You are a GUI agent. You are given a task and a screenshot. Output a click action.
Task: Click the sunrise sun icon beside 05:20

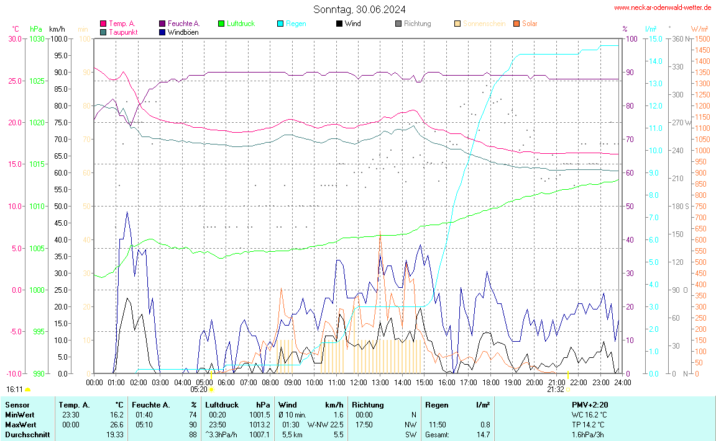212,390
